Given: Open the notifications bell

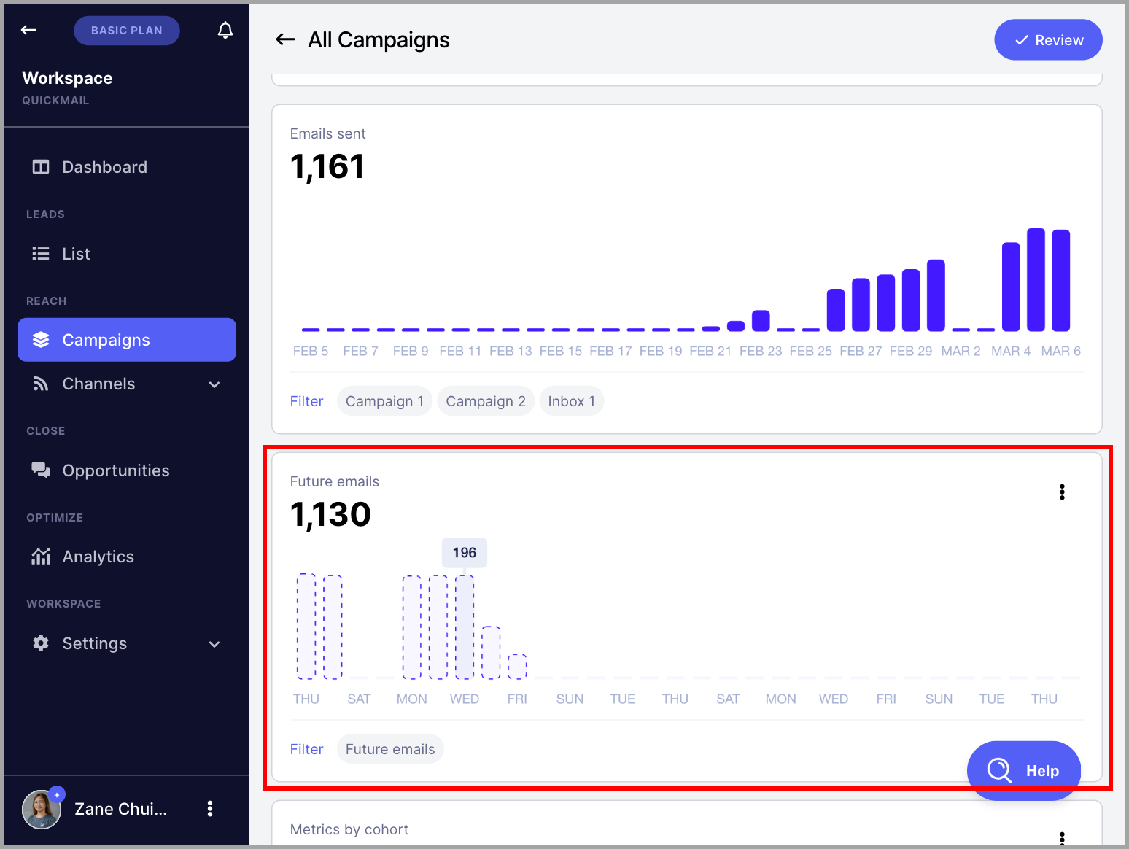Looking at the screenshot, I should 225,30.
